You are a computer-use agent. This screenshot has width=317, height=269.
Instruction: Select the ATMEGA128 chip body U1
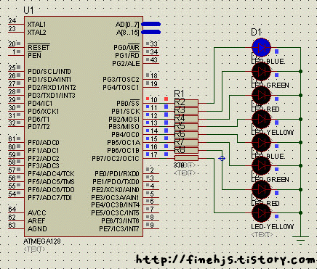[x=84, y=127]
